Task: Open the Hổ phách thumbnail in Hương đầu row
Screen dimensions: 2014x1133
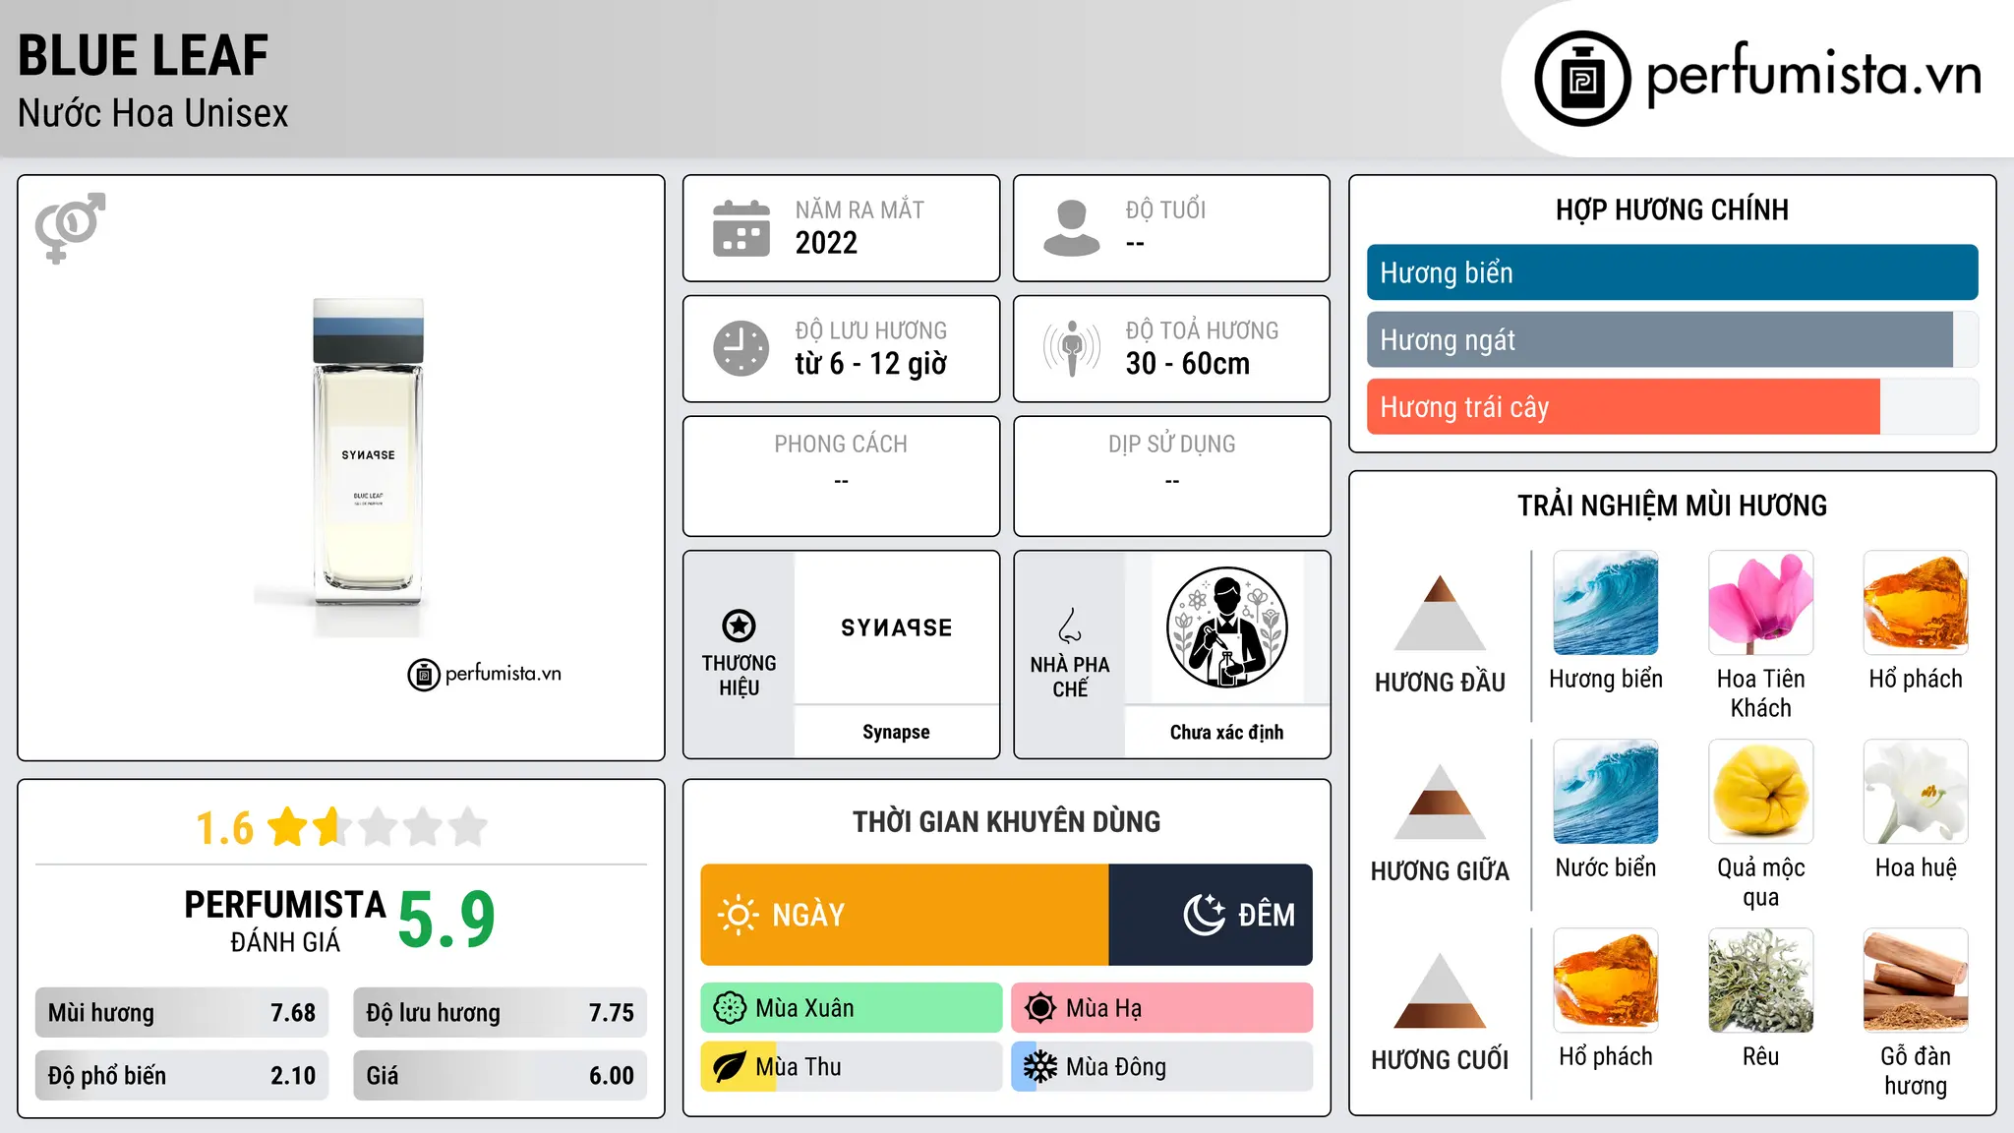Action: pyautogui.click(x=1916, y=603)
